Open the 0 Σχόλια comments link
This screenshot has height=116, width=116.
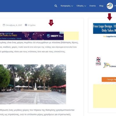coord(32,25)
